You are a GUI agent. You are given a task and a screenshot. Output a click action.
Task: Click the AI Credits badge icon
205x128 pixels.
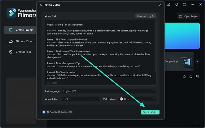(44, 112)
